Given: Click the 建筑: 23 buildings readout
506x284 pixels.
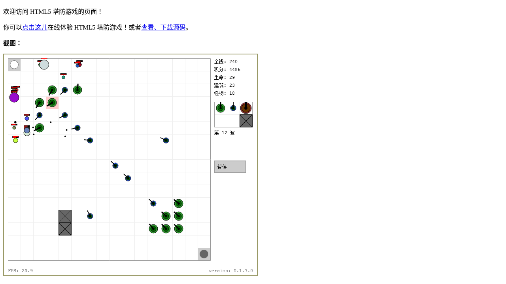Looking at the screenshot, I should 225,86.
